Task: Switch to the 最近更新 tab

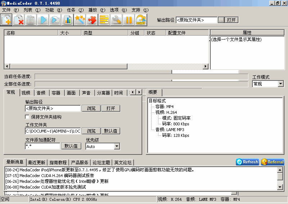Action: (37, 163)
